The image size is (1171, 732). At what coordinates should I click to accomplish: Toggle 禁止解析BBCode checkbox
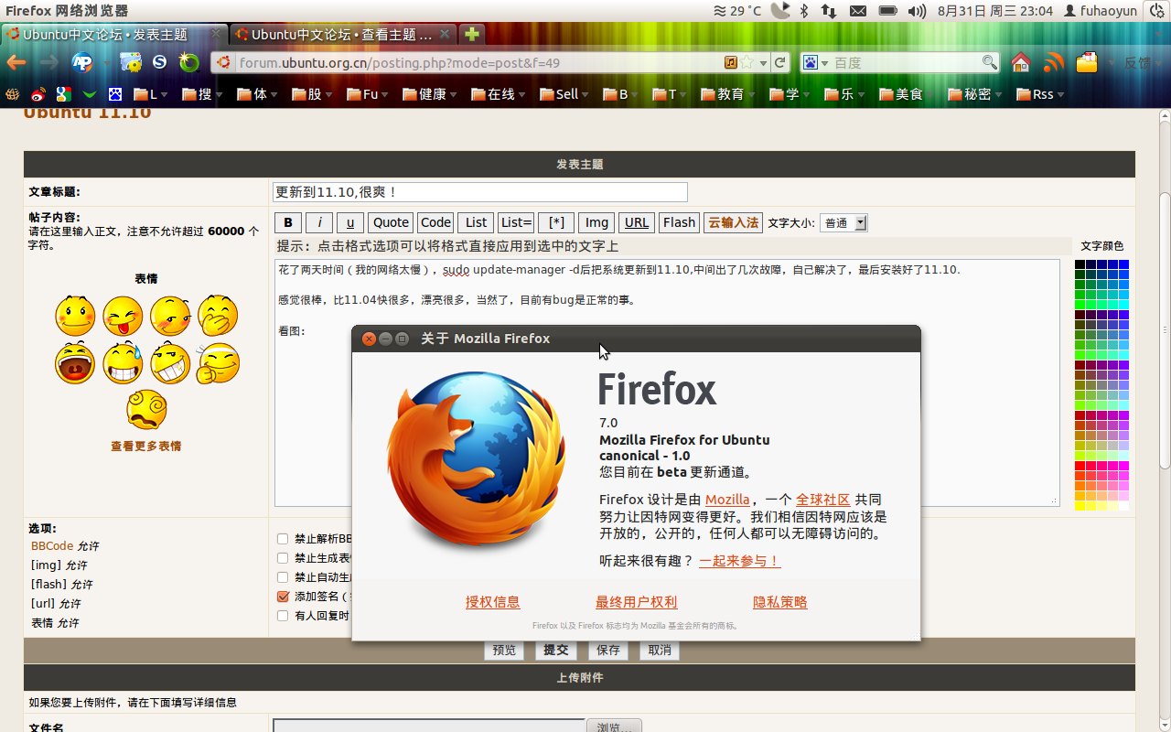[283, 539]
